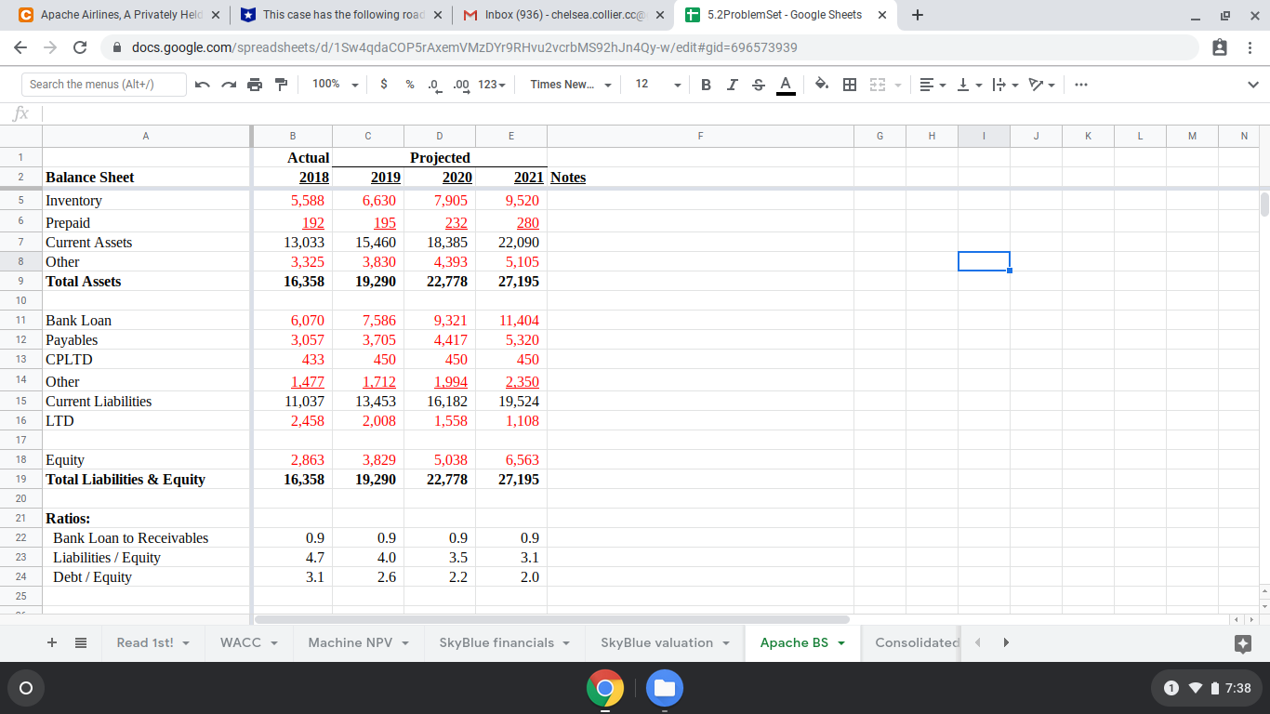Open Chrome from the shelf
The height and width of the screenshot is (714, 1270).
click(605, 688)
